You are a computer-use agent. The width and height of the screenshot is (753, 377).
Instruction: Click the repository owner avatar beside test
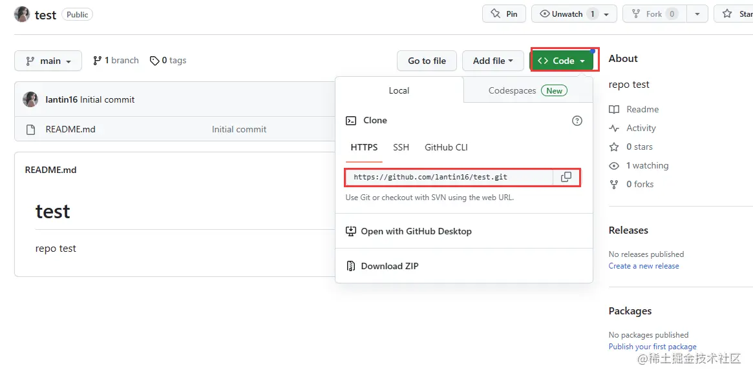22,14
